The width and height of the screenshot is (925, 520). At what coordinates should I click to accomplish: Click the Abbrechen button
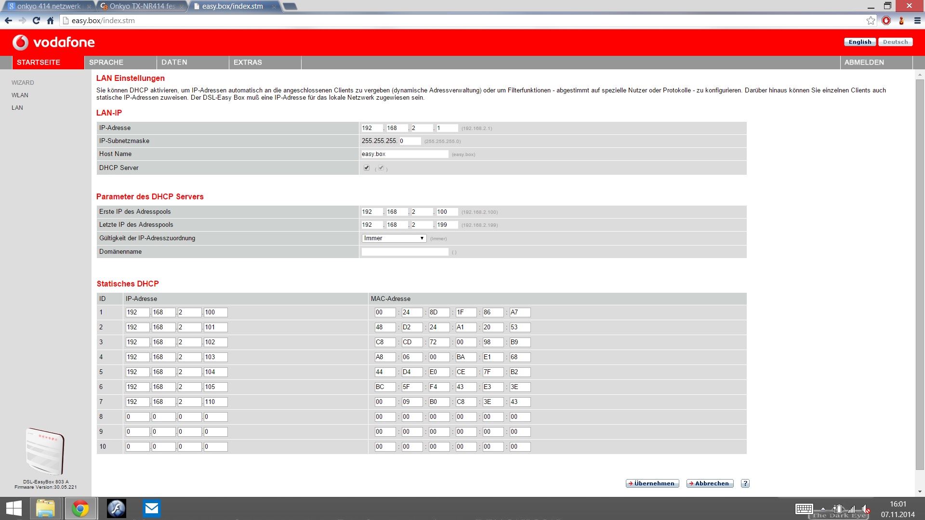pyautogui.click(x=710, y=483)
